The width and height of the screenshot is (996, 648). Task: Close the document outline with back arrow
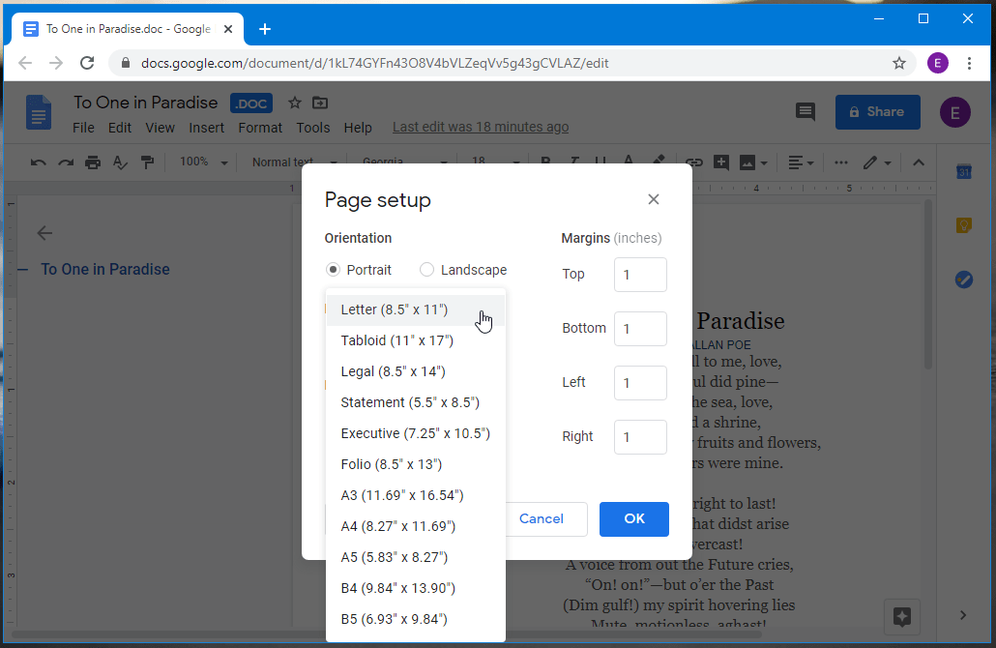pyautogui.click(x=44, y=233)
